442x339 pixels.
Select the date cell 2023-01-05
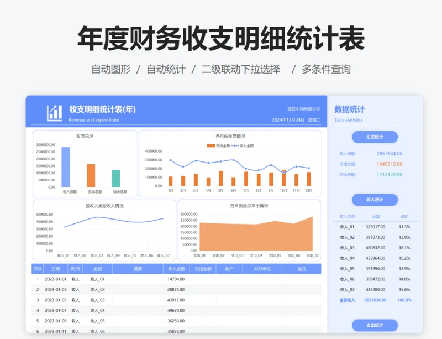56,300
